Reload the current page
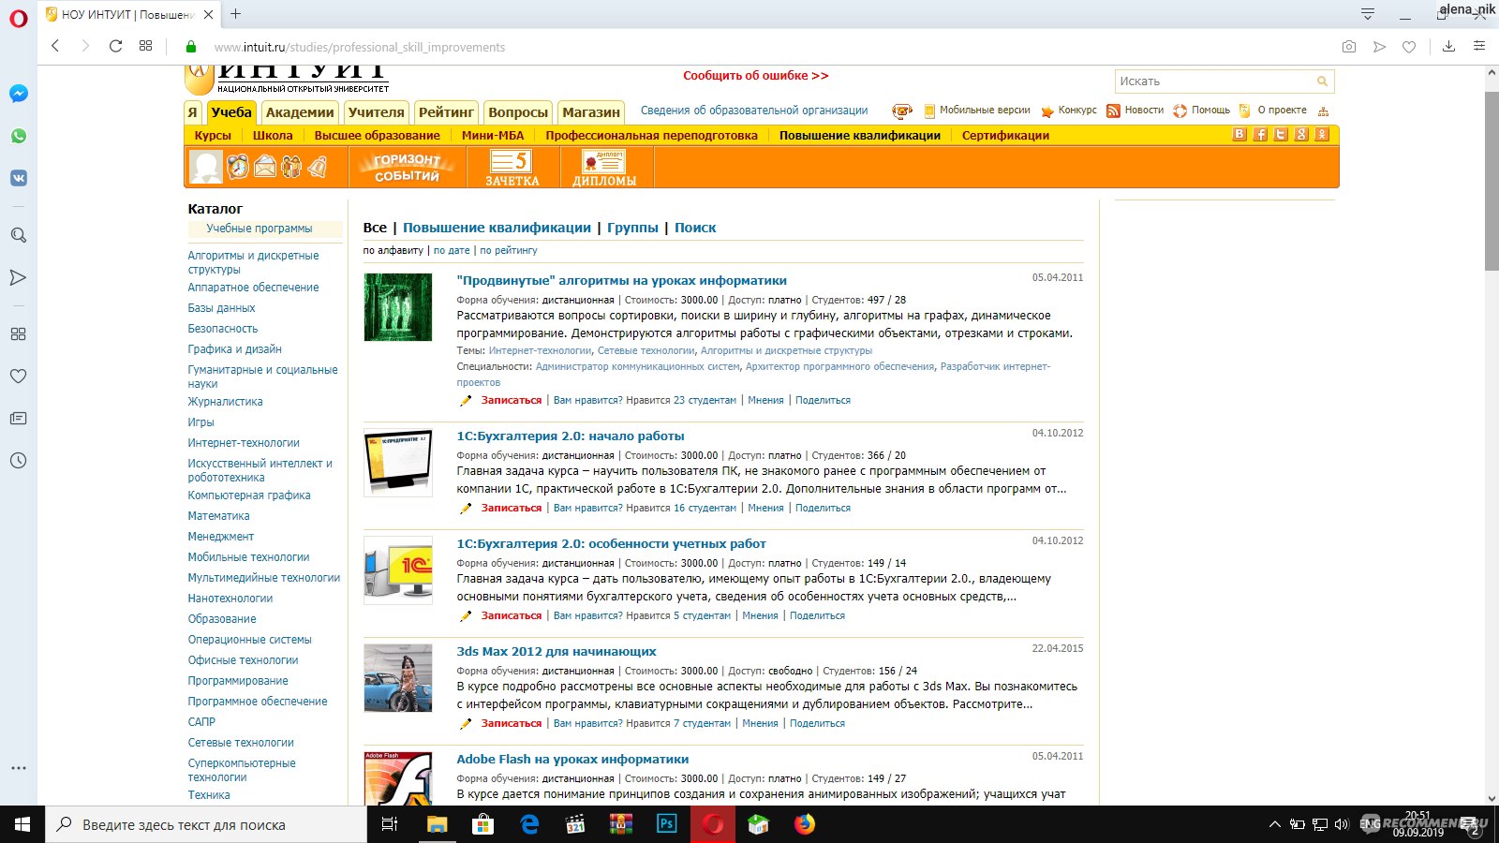 point(115,46)
